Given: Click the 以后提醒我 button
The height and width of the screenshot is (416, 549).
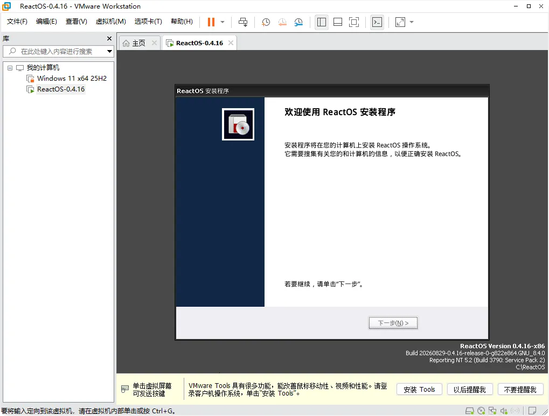Looking at the screenshot, I should pyautogui.click(x=469, y=390).
